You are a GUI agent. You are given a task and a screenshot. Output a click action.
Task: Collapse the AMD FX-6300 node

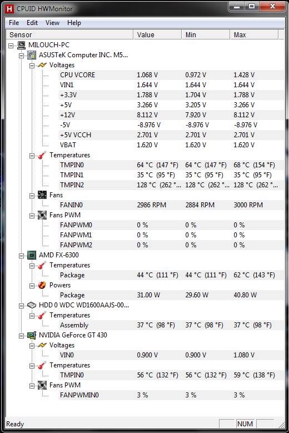[21, 256]
